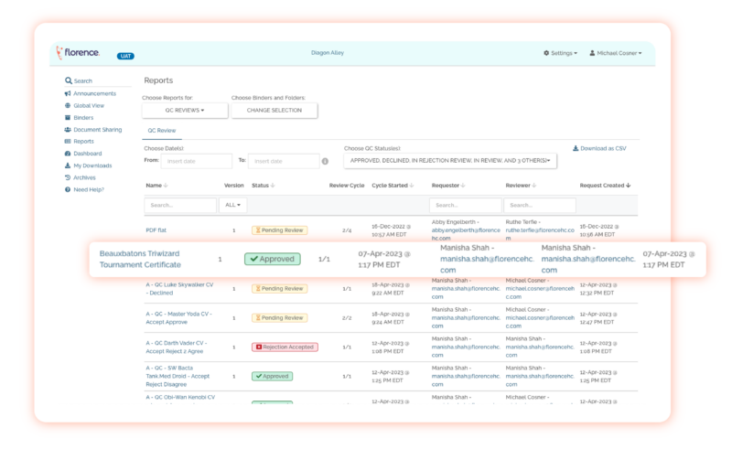This screenshot has width=732, height=449.
Task: Click the user avatar icon for Michael Cosner
Action: (x=592, y=53)
